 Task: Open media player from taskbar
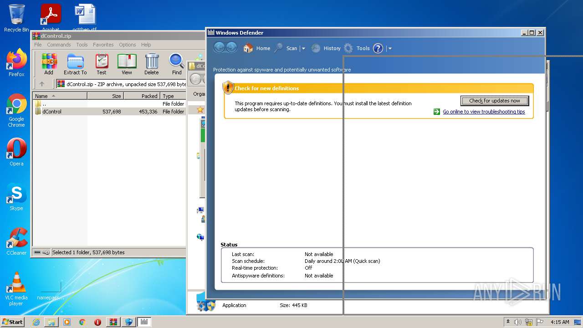click(x=67, y=322)
